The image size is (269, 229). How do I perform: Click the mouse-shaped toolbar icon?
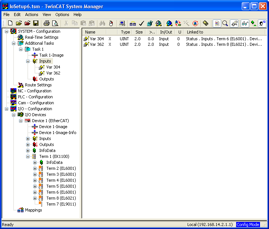pos(111,23)
